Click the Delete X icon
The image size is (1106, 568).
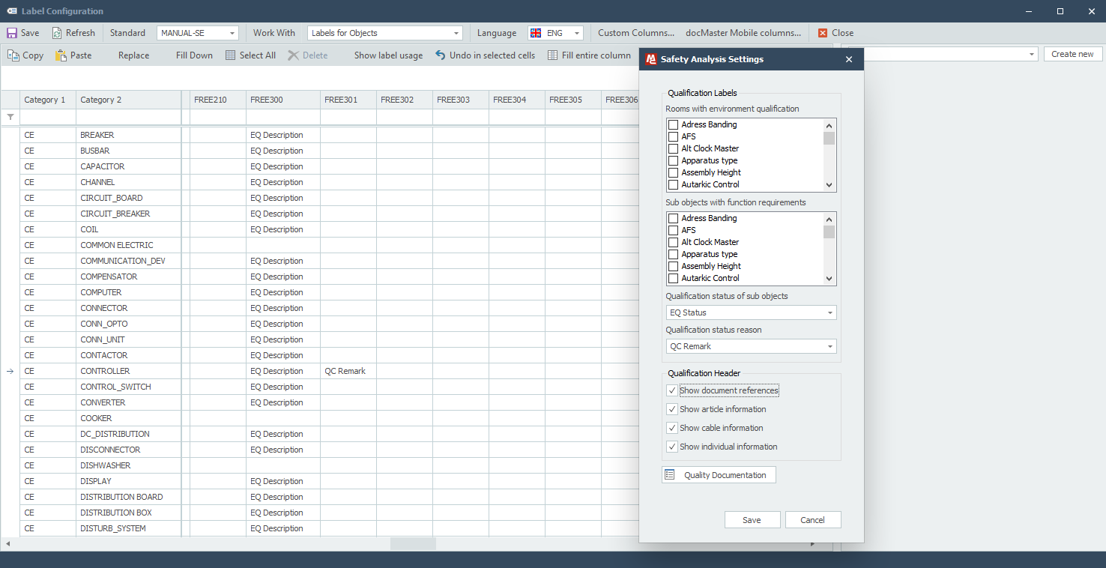(x=293, y=55)
